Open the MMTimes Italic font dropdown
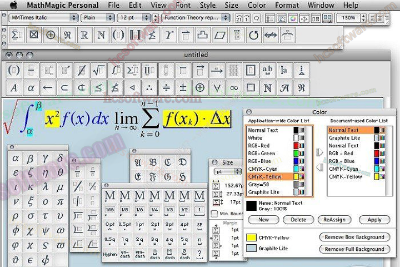 click(43, 18)
